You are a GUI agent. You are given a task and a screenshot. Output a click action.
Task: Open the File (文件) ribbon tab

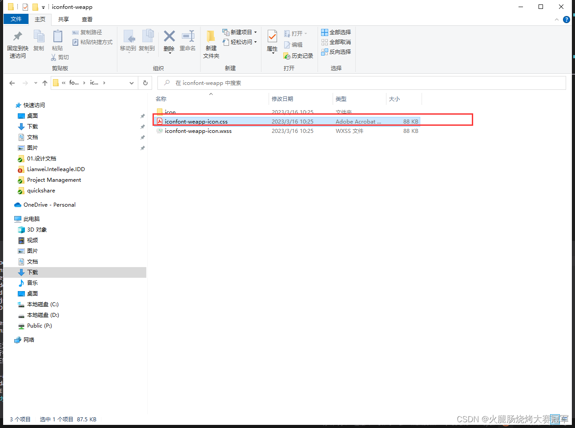click(x=16, y=19)
